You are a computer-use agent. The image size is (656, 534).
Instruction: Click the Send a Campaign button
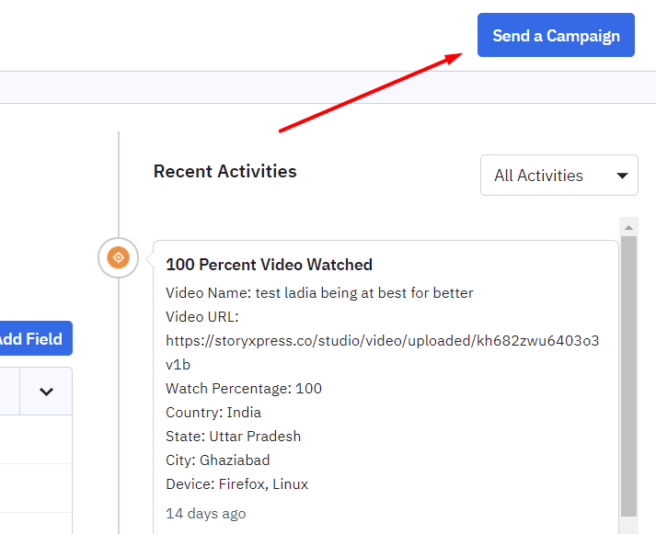[x=556, y=35]
